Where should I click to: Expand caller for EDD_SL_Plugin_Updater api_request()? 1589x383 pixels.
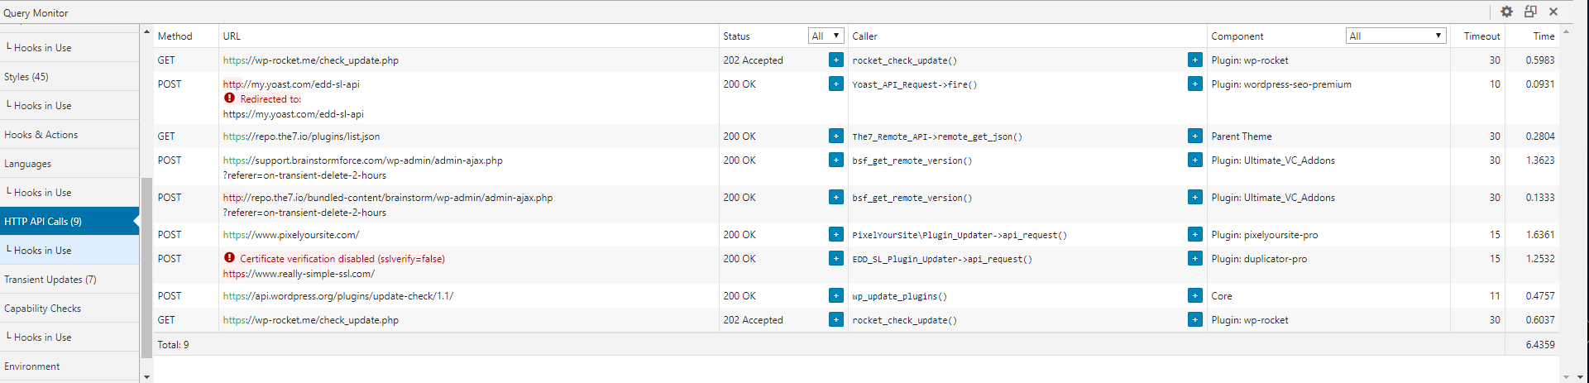tap(1194, 259)
